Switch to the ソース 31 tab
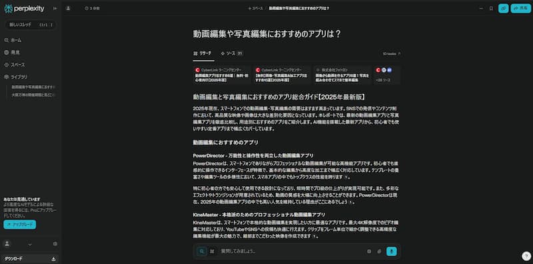This screenshot has width=533, height=264. coord(232,53)
